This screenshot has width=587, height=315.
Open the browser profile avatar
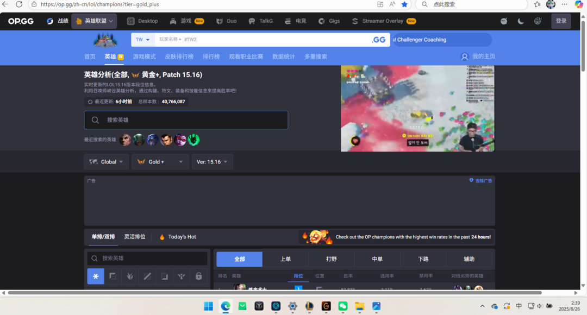click(x=551, y=4)
